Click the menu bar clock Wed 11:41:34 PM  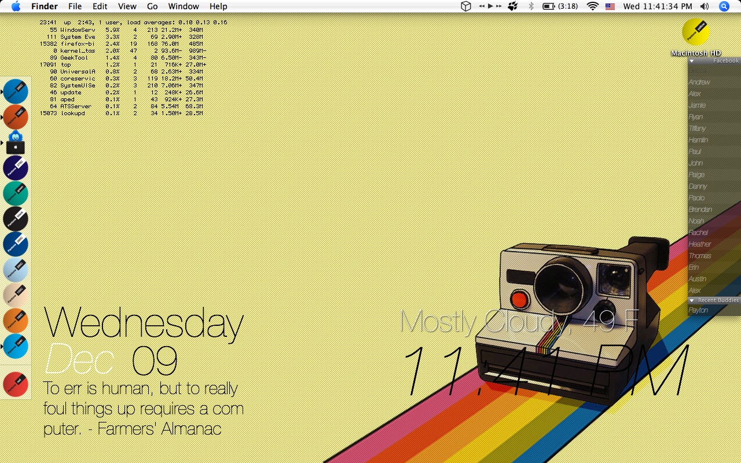point(658,6)
